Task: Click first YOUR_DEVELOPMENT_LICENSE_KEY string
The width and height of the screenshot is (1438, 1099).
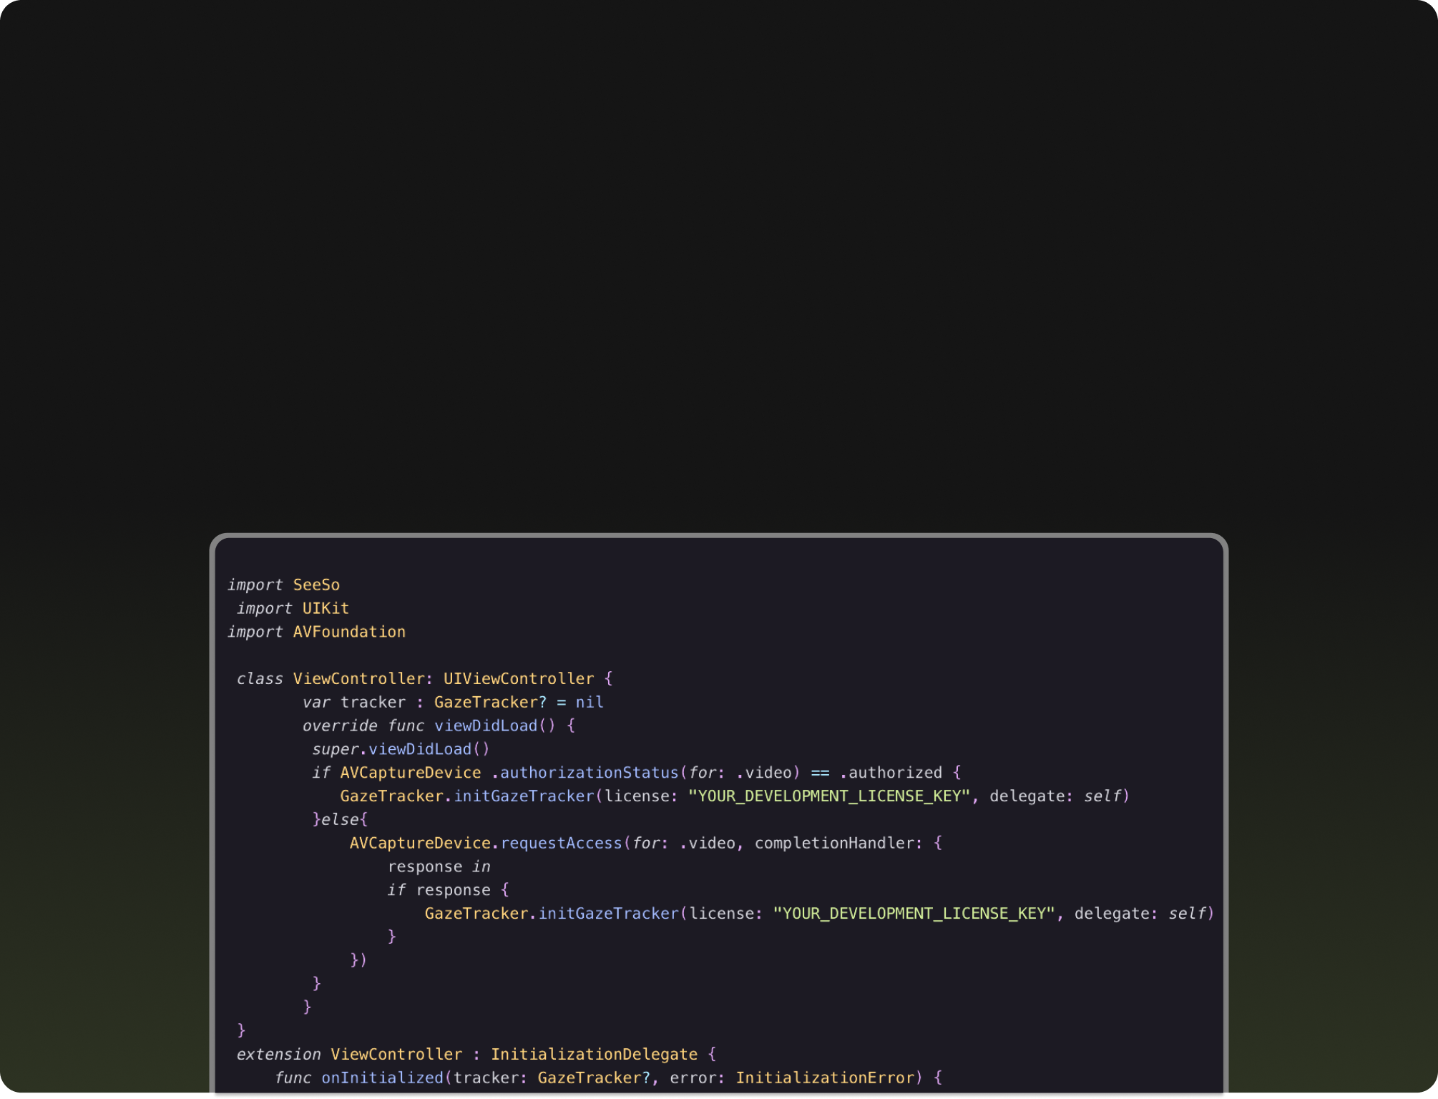Action: tap(829, 796)
